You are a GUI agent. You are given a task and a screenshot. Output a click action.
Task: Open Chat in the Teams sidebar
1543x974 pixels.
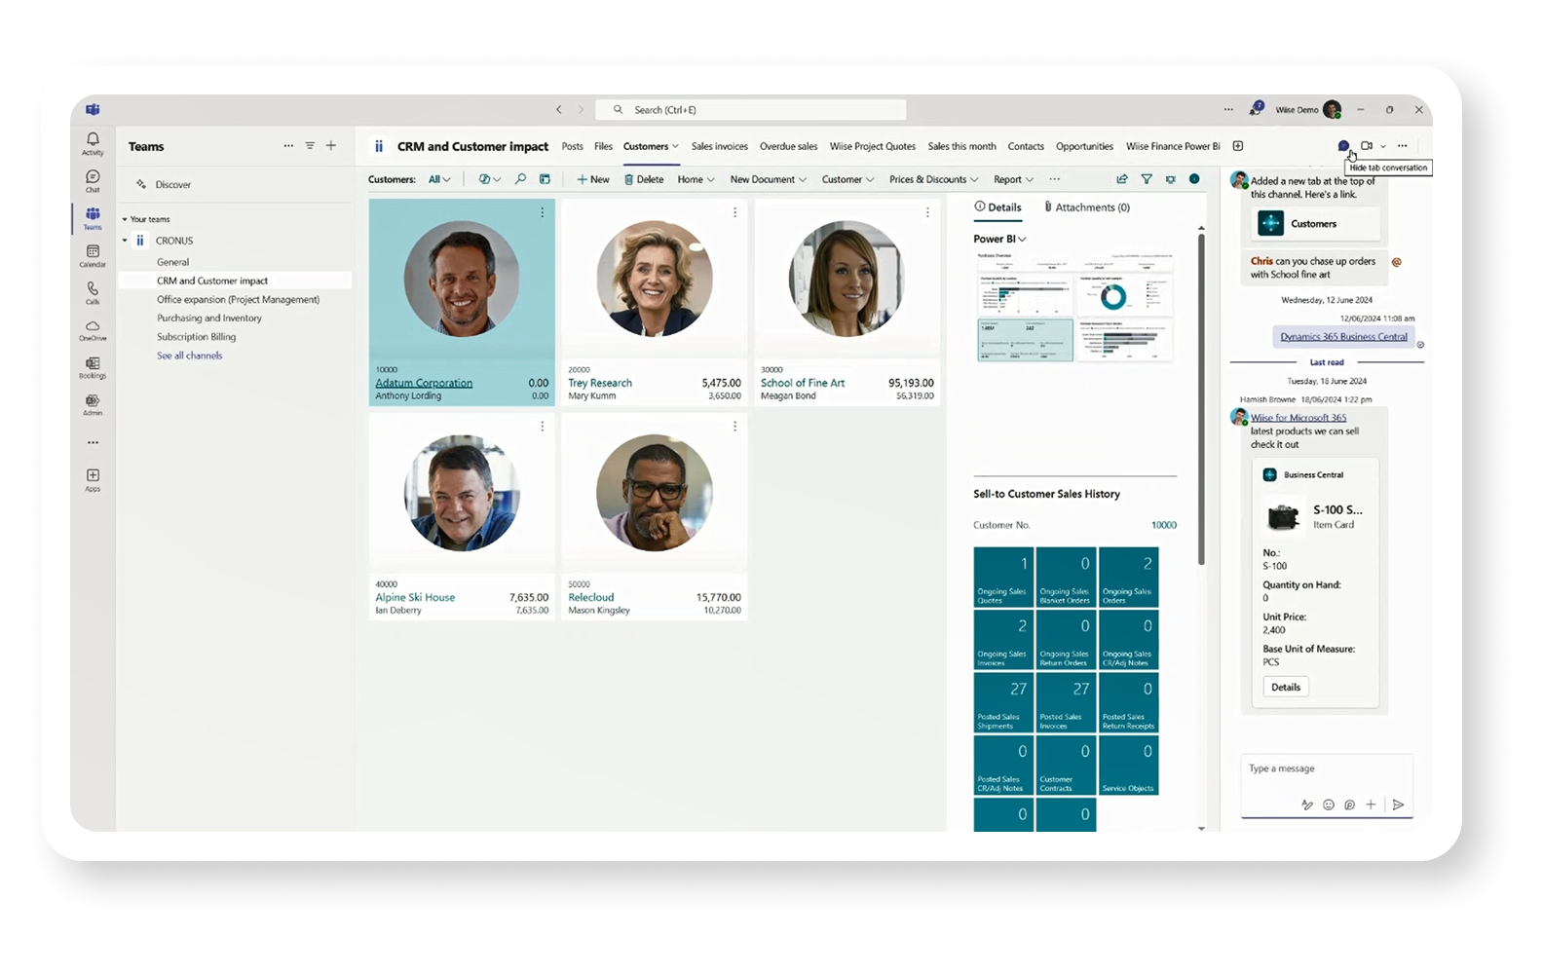(93, 181)
